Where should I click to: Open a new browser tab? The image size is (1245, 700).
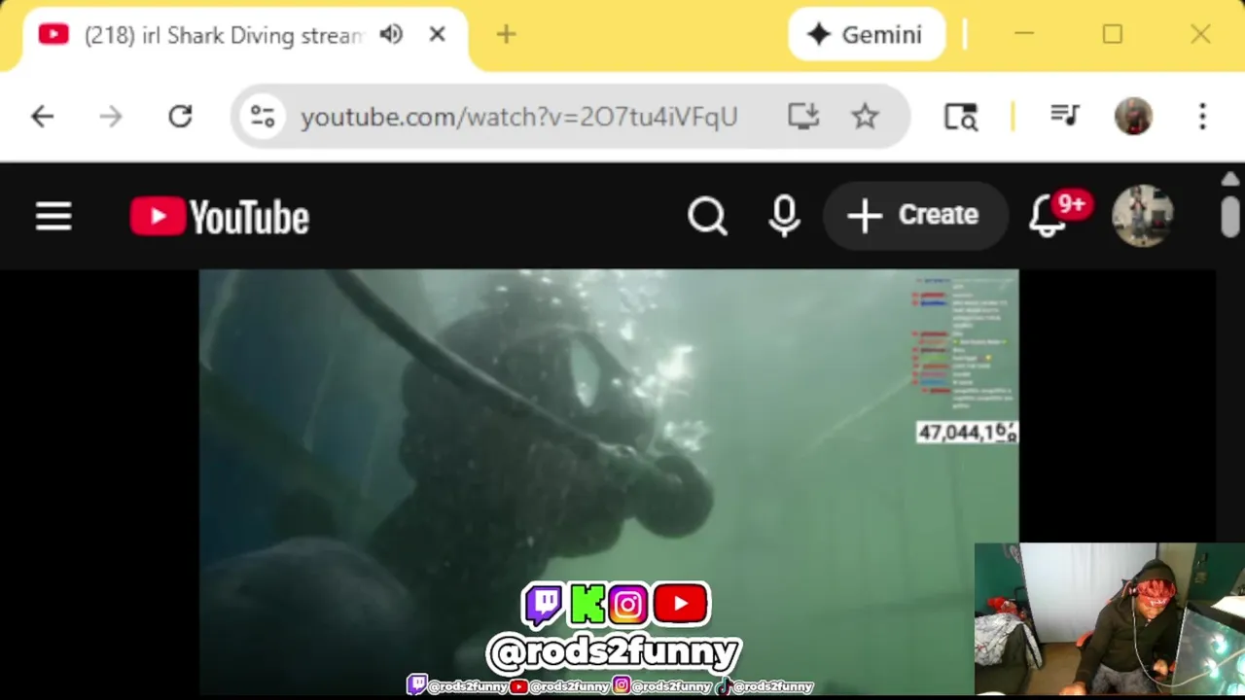pyautogui.click(x=506, y=35)
